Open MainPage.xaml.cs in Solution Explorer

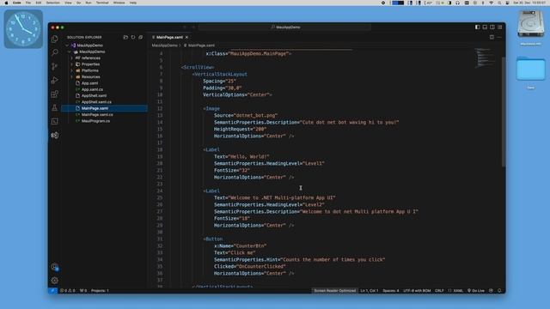click(x=97, y=114)
